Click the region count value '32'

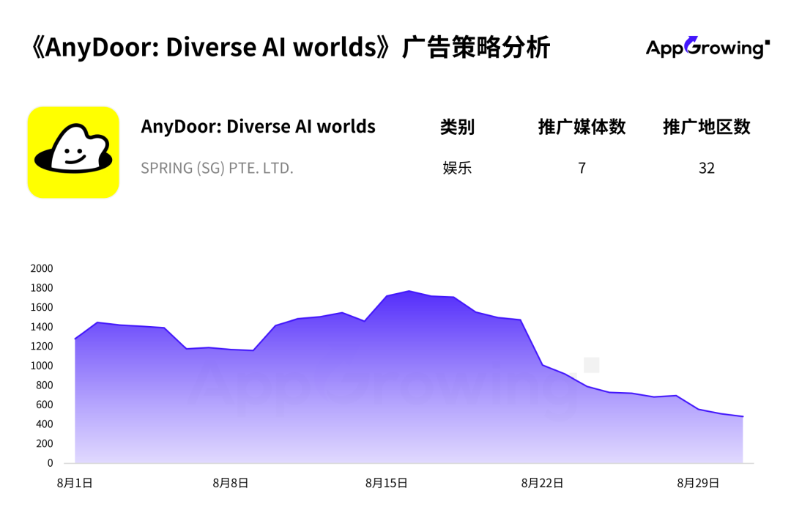[706, 168]
